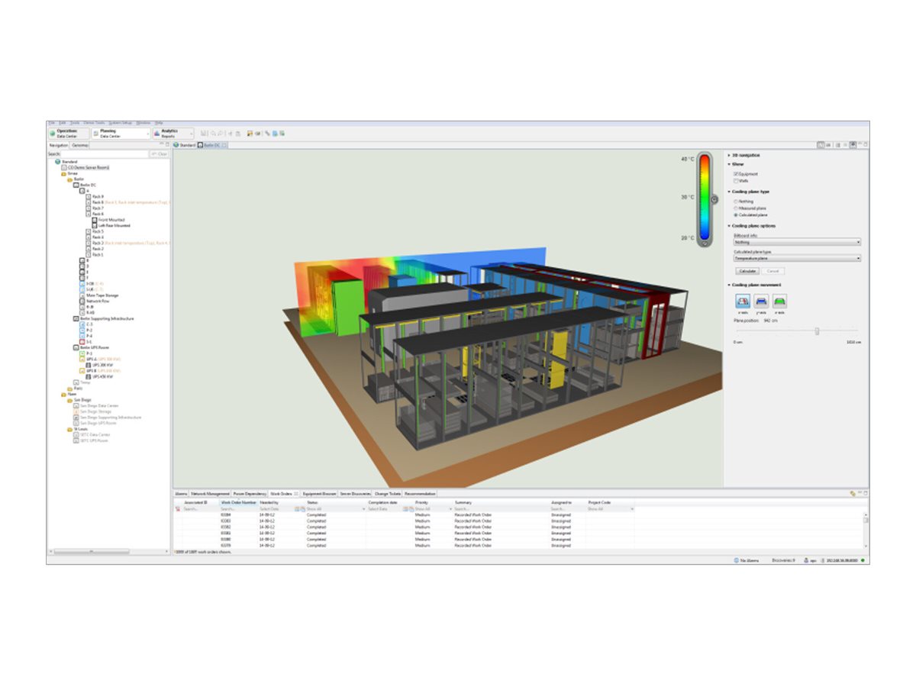Click the round handle on temperature color scale
Screen dimensions: 916x687
point(714,199)
